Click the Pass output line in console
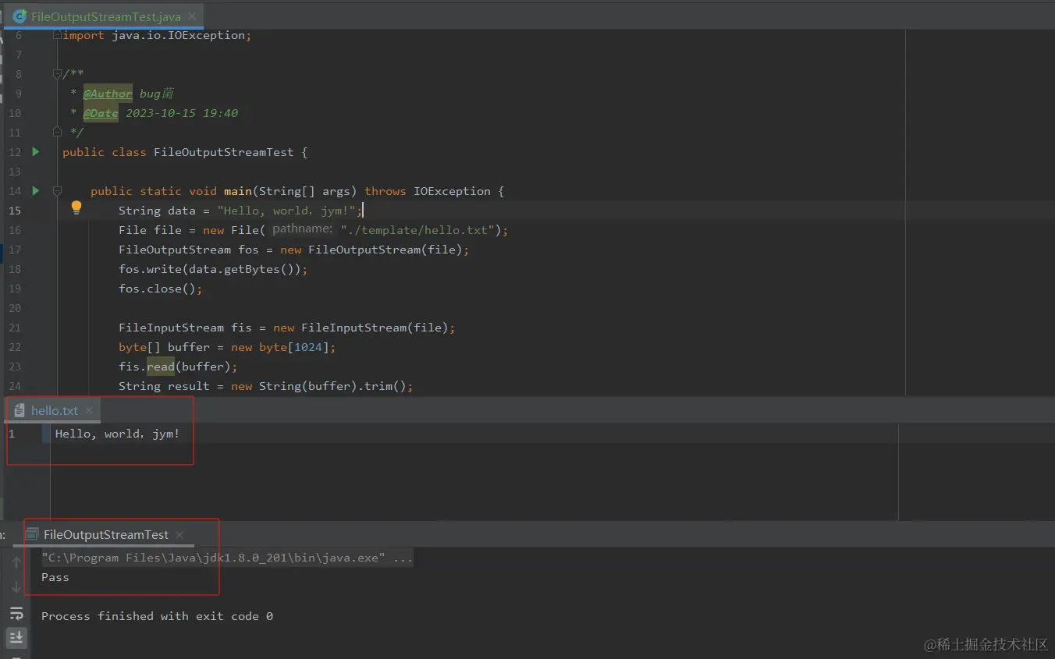 tap(55, 577)
